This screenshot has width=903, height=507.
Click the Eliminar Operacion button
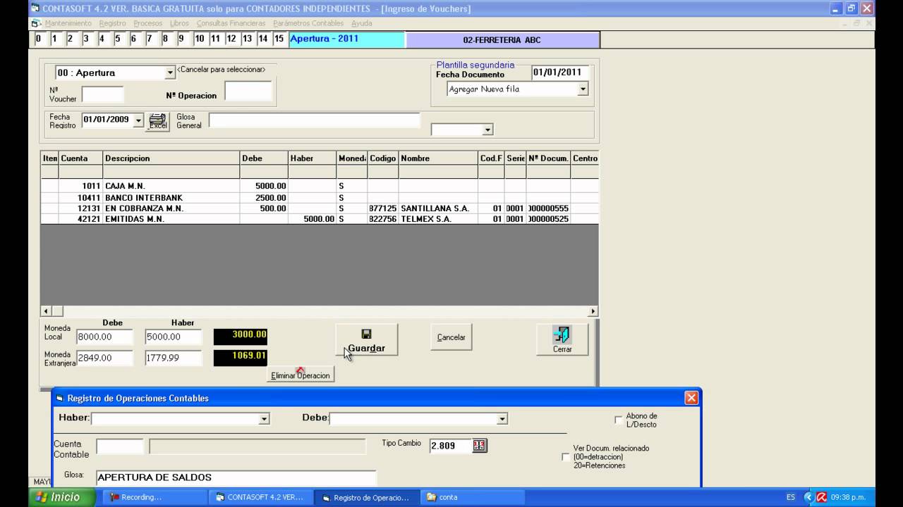[301, 375]
